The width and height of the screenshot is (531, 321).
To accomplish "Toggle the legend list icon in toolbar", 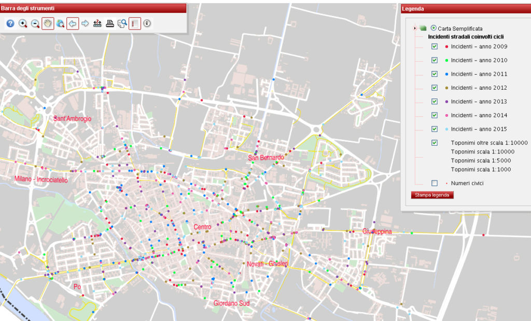I will pos(135,23).
